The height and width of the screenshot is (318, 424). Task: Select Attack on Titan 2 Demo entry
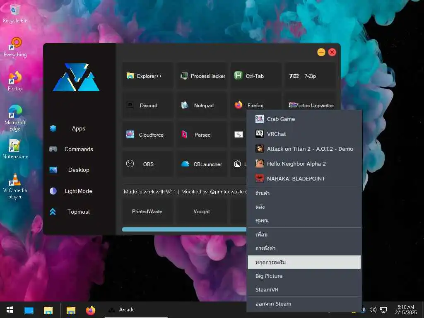point(304,149)
